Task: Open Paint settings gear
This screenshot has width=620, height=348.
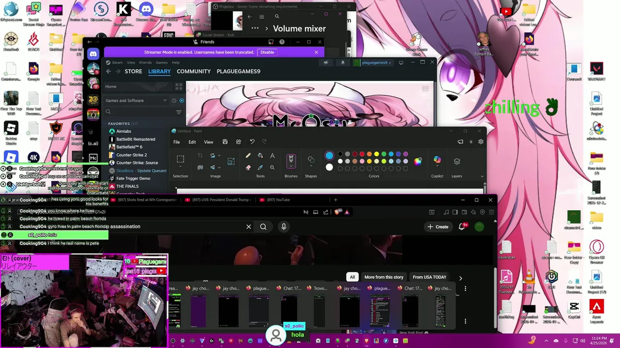Action: point(481,142)
